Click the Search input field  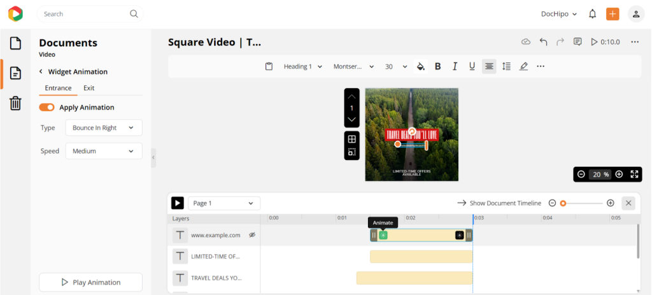[90, 14]
